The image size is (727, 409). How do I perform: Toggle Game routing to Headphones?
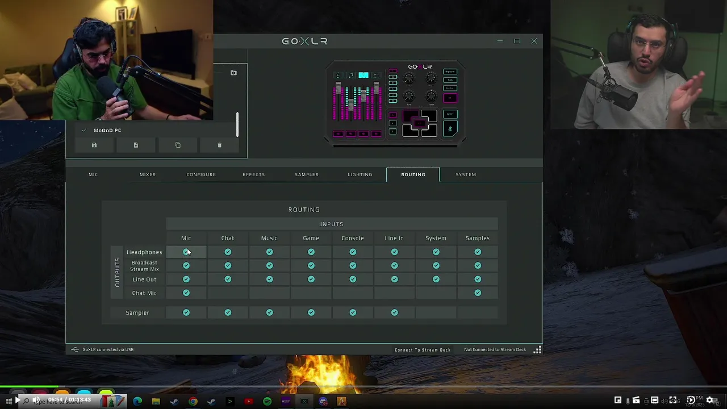coord(311,252)
